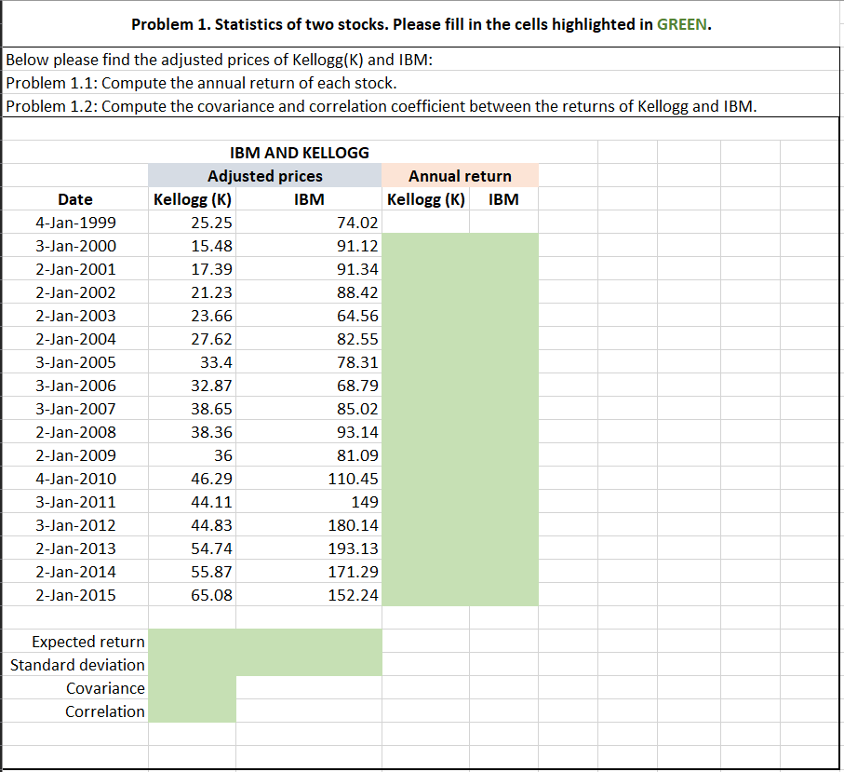
Task: Click the date cell 2-Jan-2004
Action: (75, 338)
